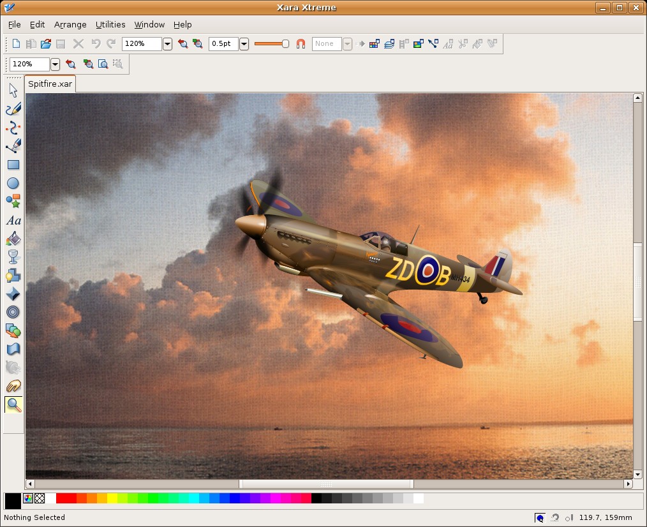Select the Shape Editor tool
Viewport: 647px width, 527px height.
click(x=13, y=128)
